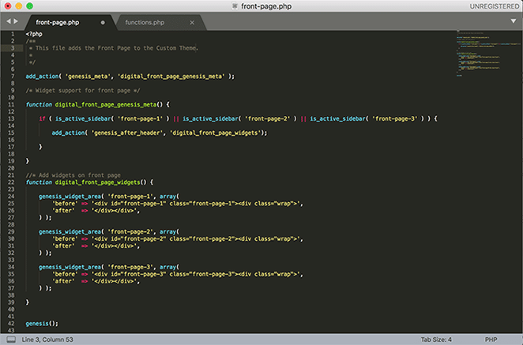Click the back tab navigation arrow
Image resolution: width=523 pixels, height=345 pixels.
(7, 21)
